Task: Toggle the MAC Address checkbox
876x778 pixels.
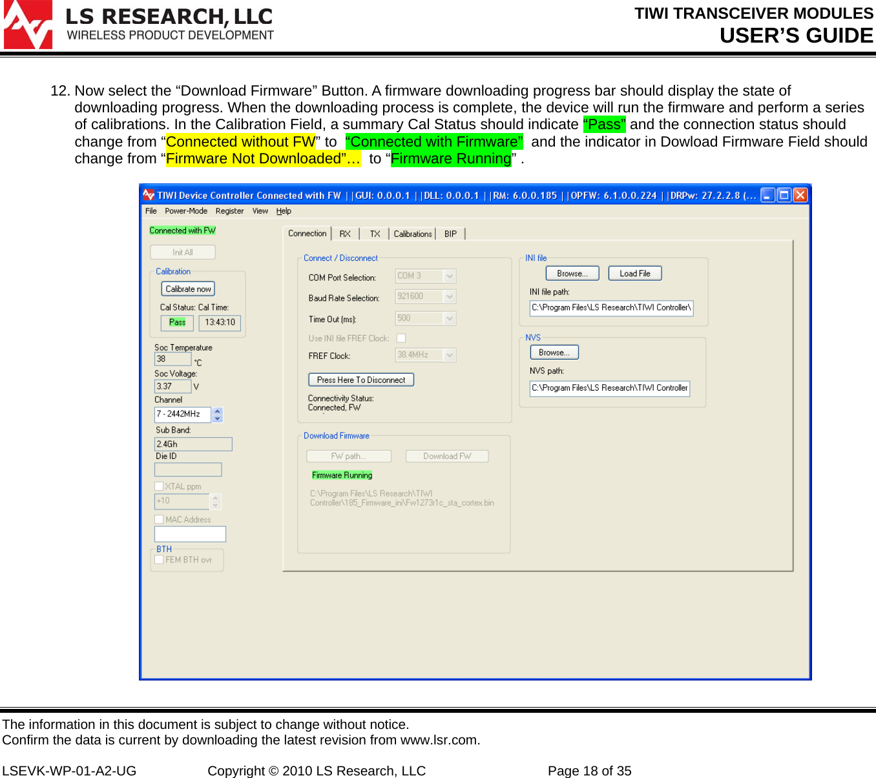Action: pos(159,519)
